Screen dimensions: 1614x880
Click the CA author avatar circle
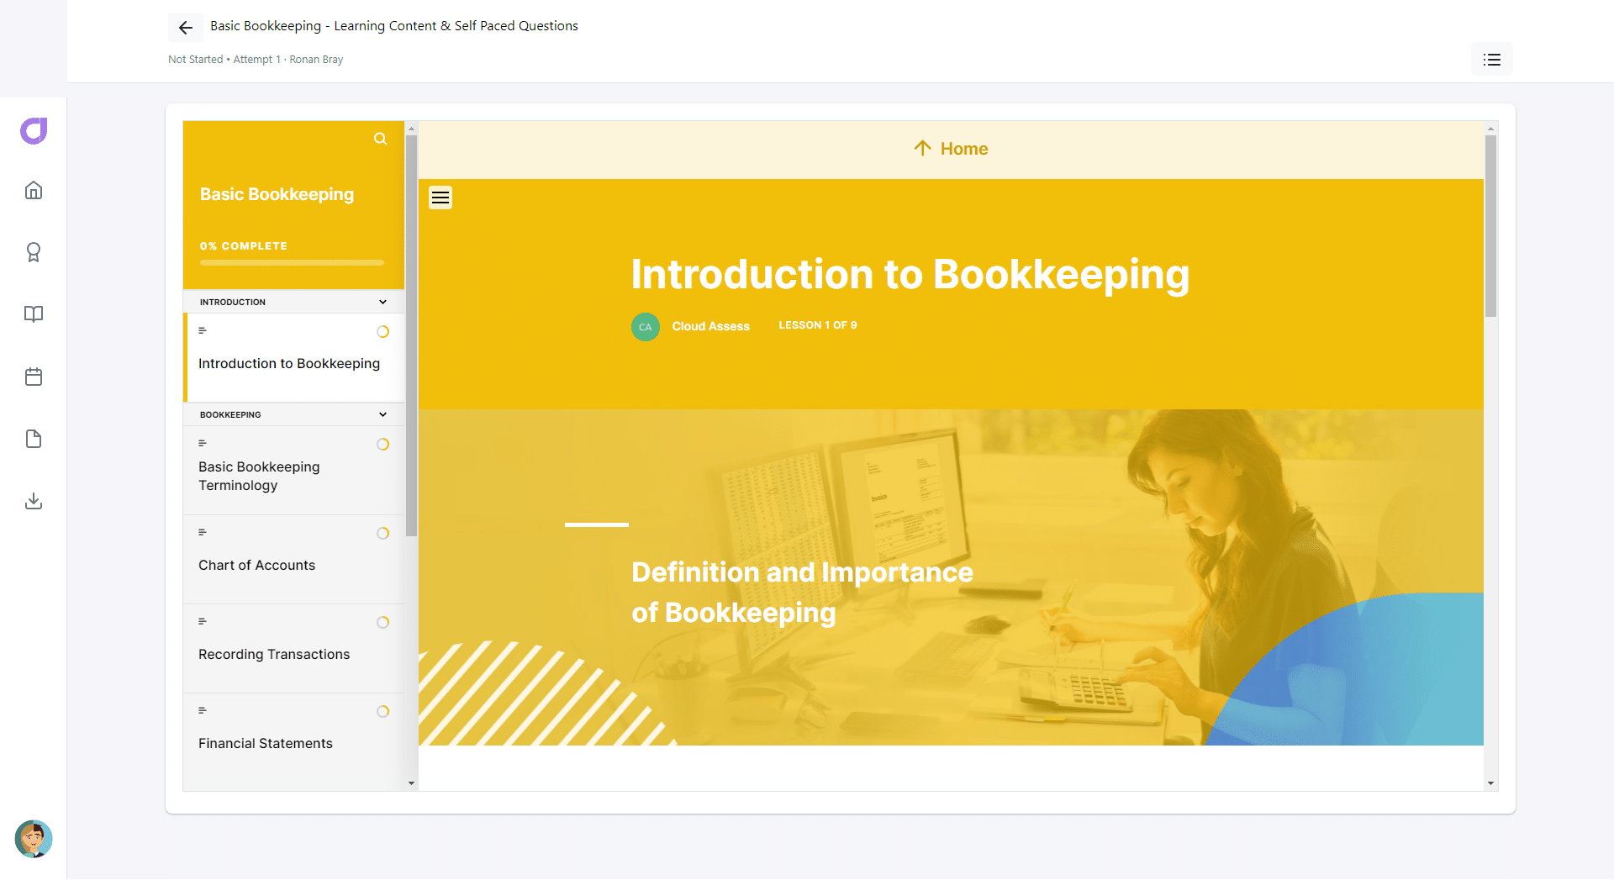(x=646, y=327)
